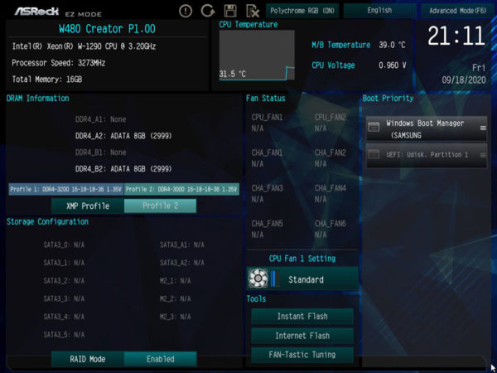Click SATA3_4: N/A storage entry
497x373 pixels.
(x=64, y=317)
